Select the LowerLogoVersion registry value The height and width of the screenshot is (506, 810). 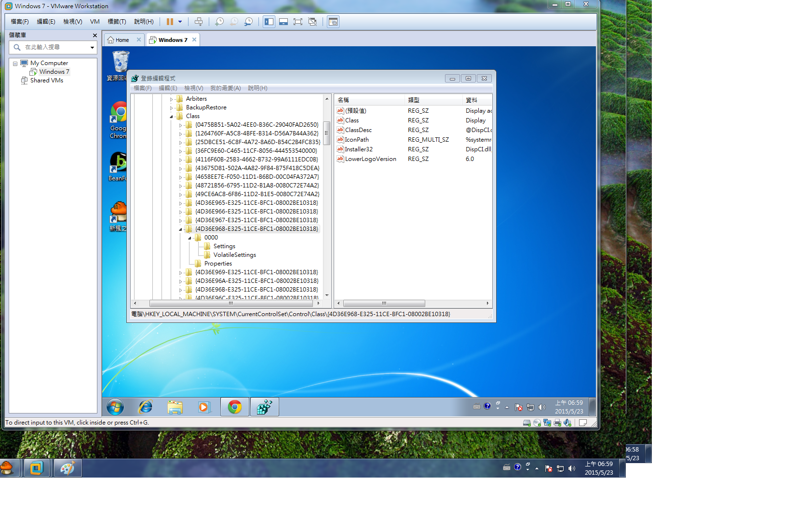point(370,159)
